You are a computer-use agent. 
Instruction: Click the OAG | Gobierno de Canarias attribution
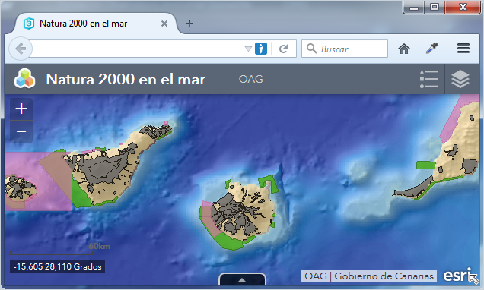[x=369, y=276]
